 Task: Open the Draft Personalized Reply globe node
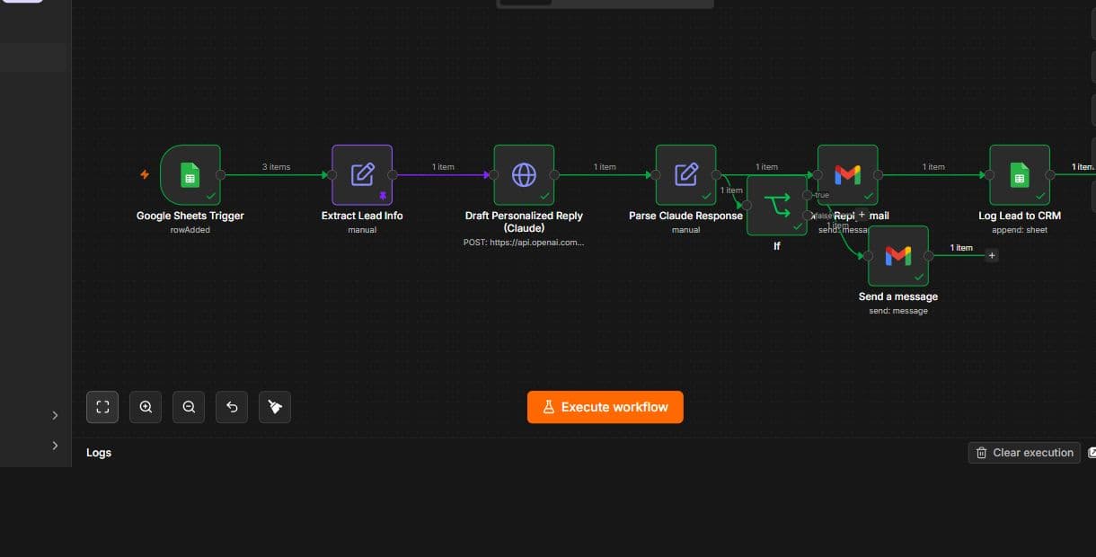pos(524,175)
